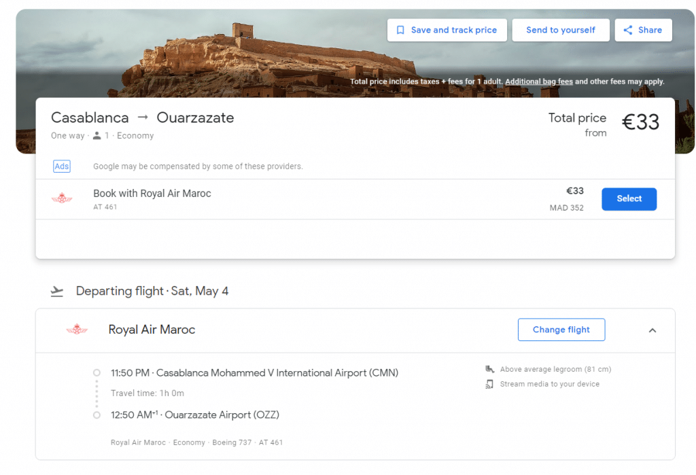The height and width of the screenshot is (475, 696).
Task: Click the Save and track price button
Action: click(447, 30)
